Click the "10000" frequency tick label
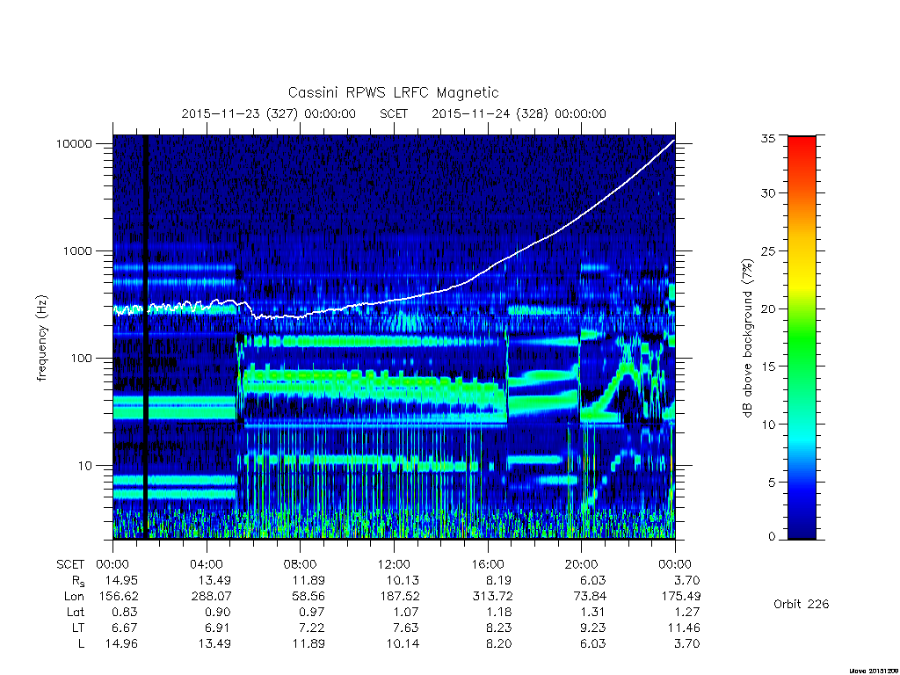This screenshot has height=675, width=900. (x=74, y=143)
